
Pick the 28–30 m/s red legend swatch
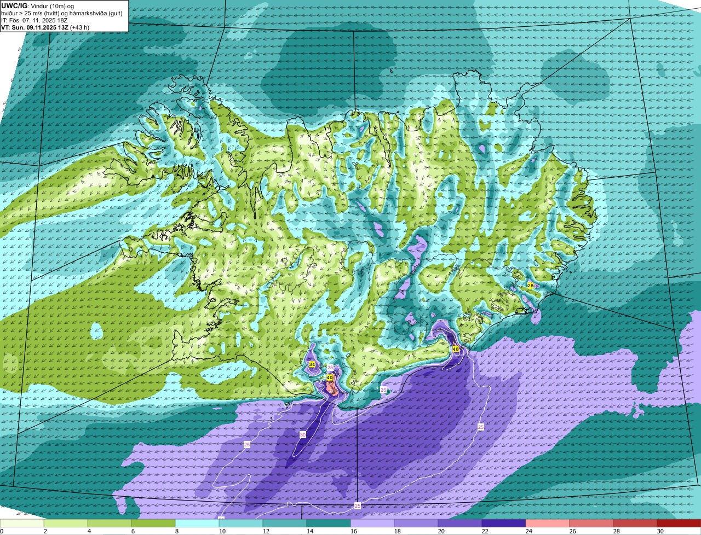click(635, 524)
